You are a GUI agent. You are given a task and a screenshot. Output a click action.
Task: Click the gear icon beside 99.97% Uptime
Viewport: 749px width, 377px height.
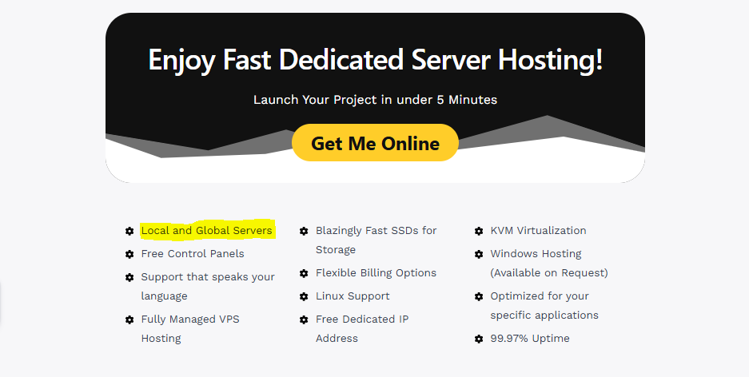479,339
